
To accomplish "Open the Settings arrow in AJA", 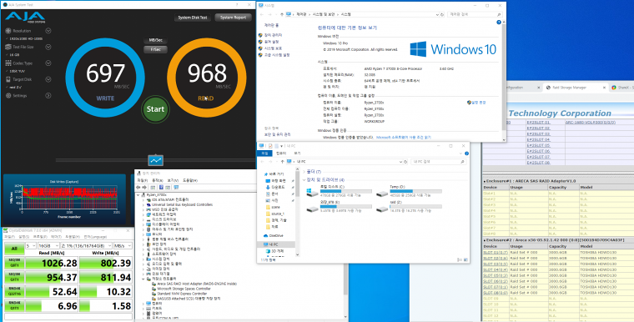I will coord(48,96).
